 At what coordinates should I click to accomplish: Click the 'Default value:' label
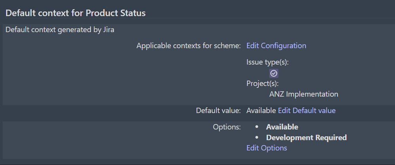tap(218, 111)
